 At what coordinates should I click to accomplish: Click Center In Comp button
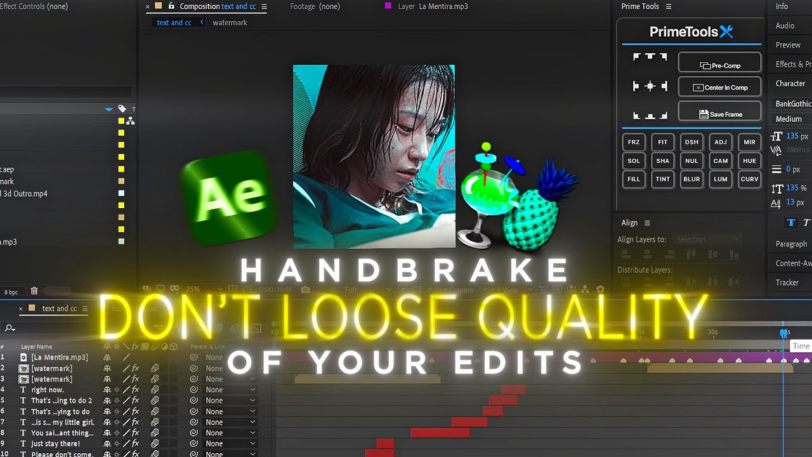(x=719, y=87)
